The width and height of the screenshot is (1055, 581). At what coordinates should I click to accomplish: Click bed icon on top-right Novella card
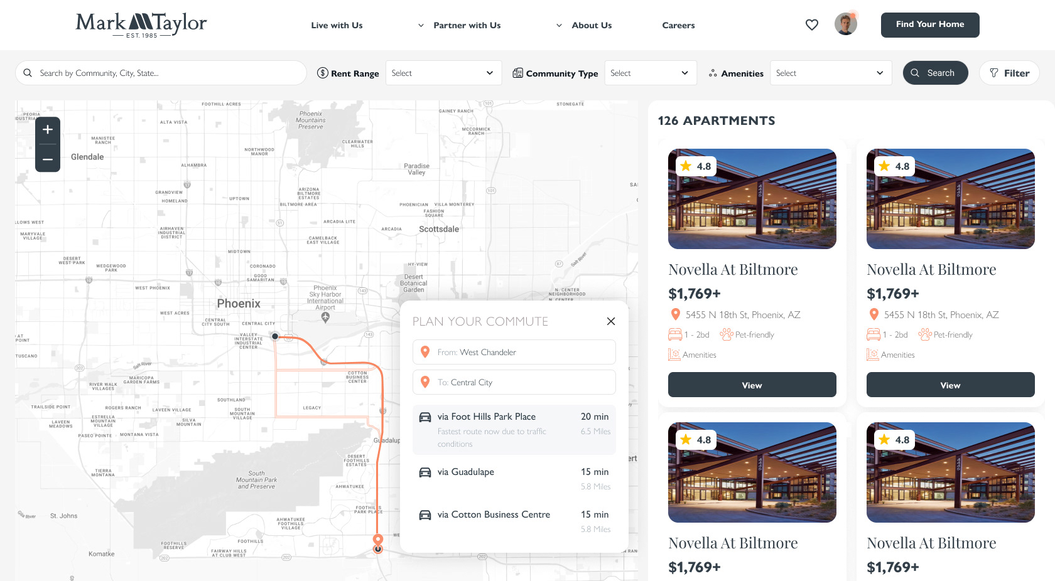tap(874, 334)
